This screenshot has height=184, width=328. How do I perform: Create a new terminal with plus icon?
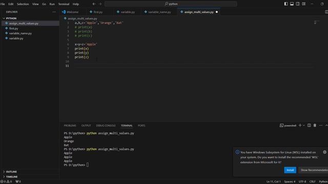click(x=300, y=125)
